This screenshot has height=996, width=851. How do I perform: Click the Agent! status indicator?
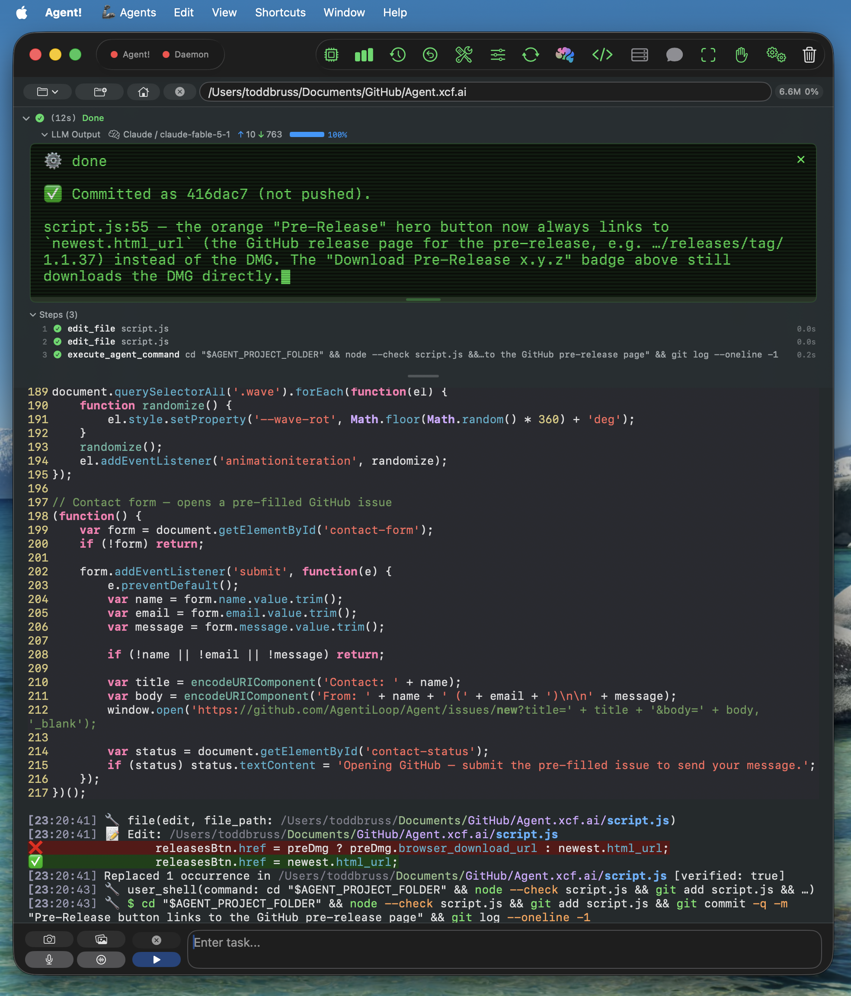click(130, 55)
